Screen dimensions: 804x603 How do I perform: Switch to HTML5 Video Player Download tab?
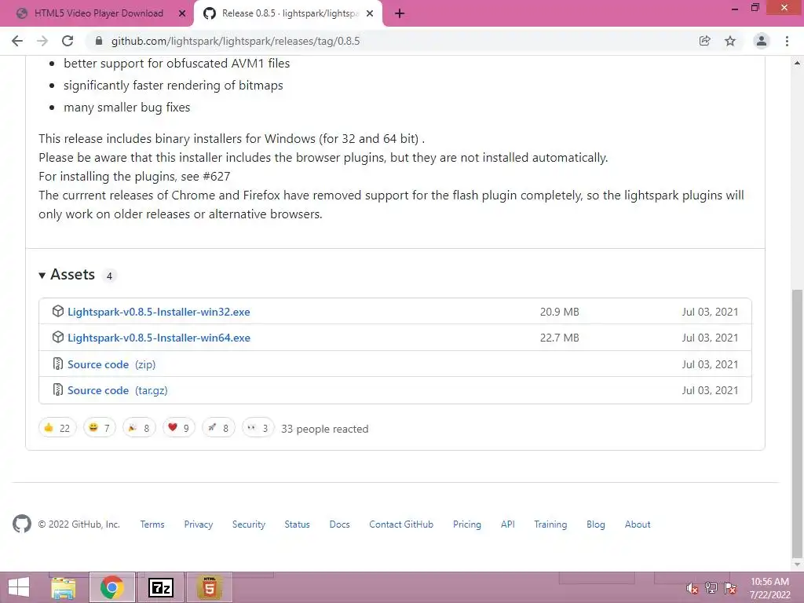(98, 14)
